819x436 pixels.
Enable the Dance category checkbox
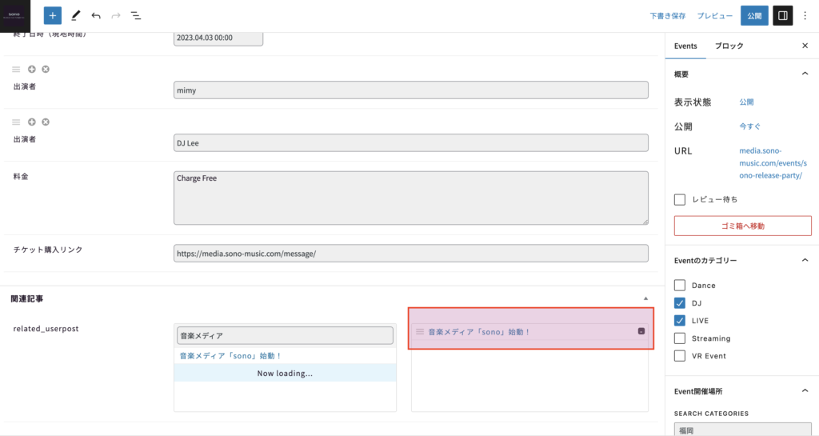680,286
